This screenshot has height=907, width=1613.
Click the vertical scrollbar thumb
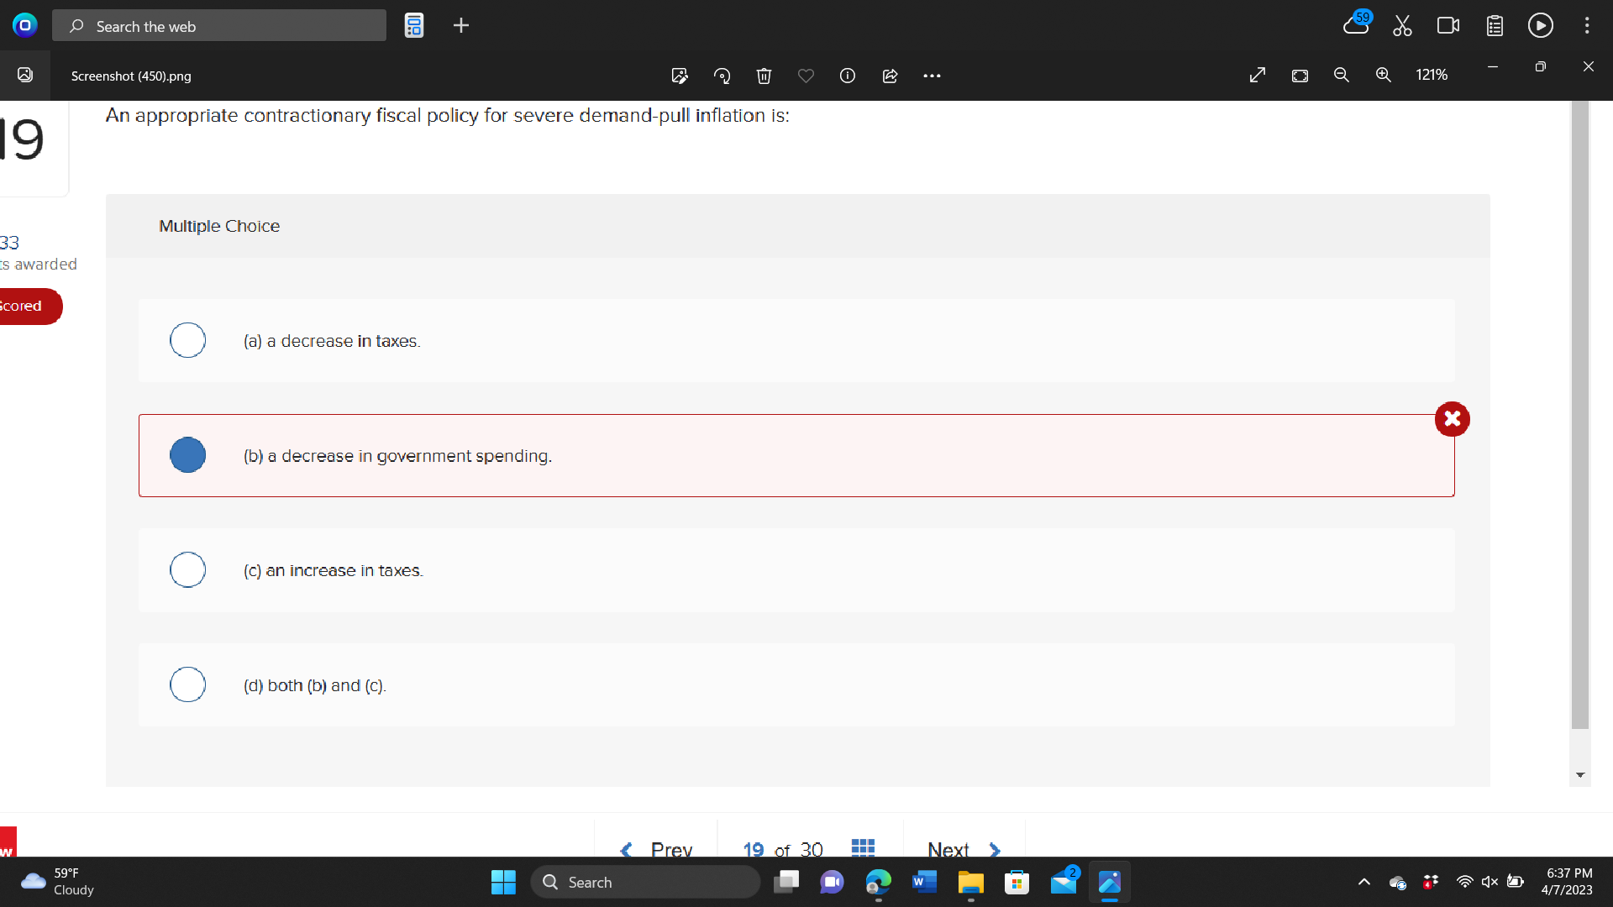click(1580, 416)
